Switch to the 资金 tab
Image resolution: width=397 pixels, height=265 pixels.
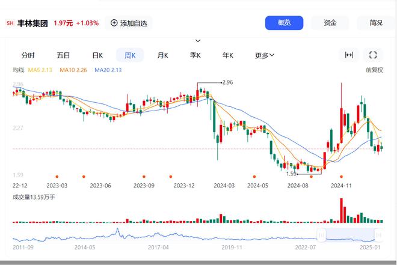[x=330, y=23]
